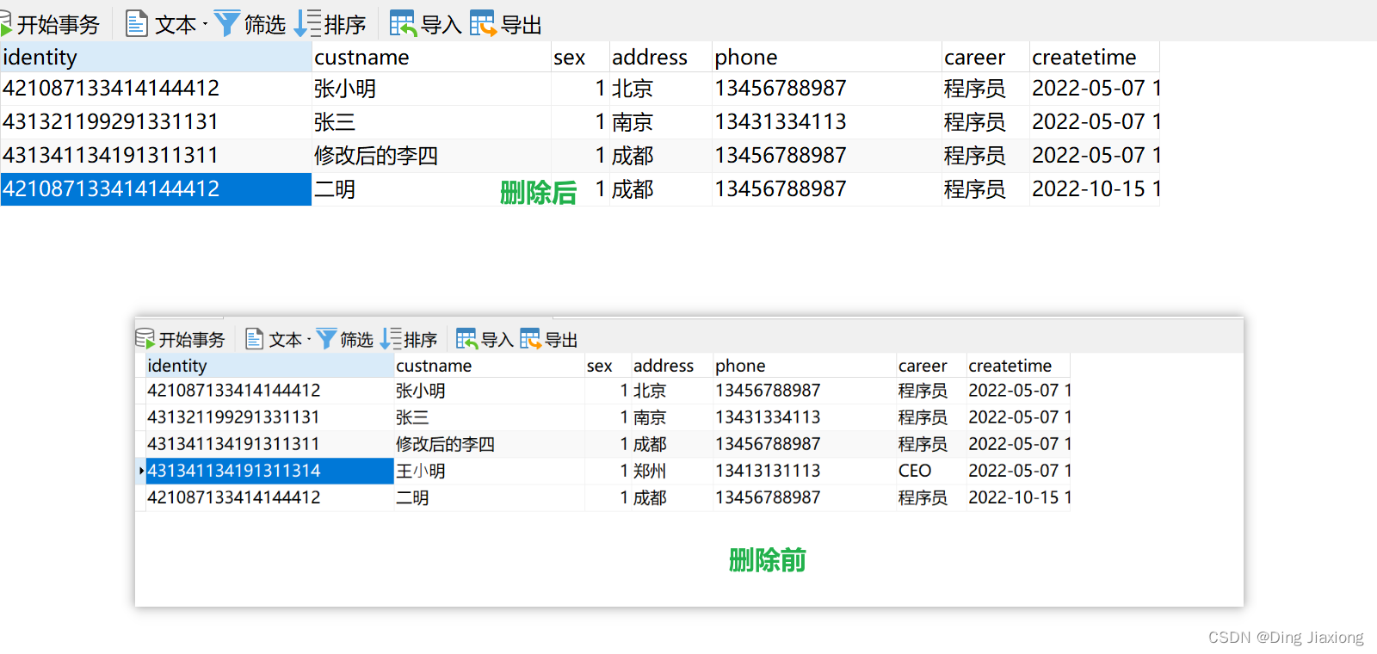Click the CEO career cell in the lower window
Image resolution: width=1377 pixels, height=654 pixels.
930,471
